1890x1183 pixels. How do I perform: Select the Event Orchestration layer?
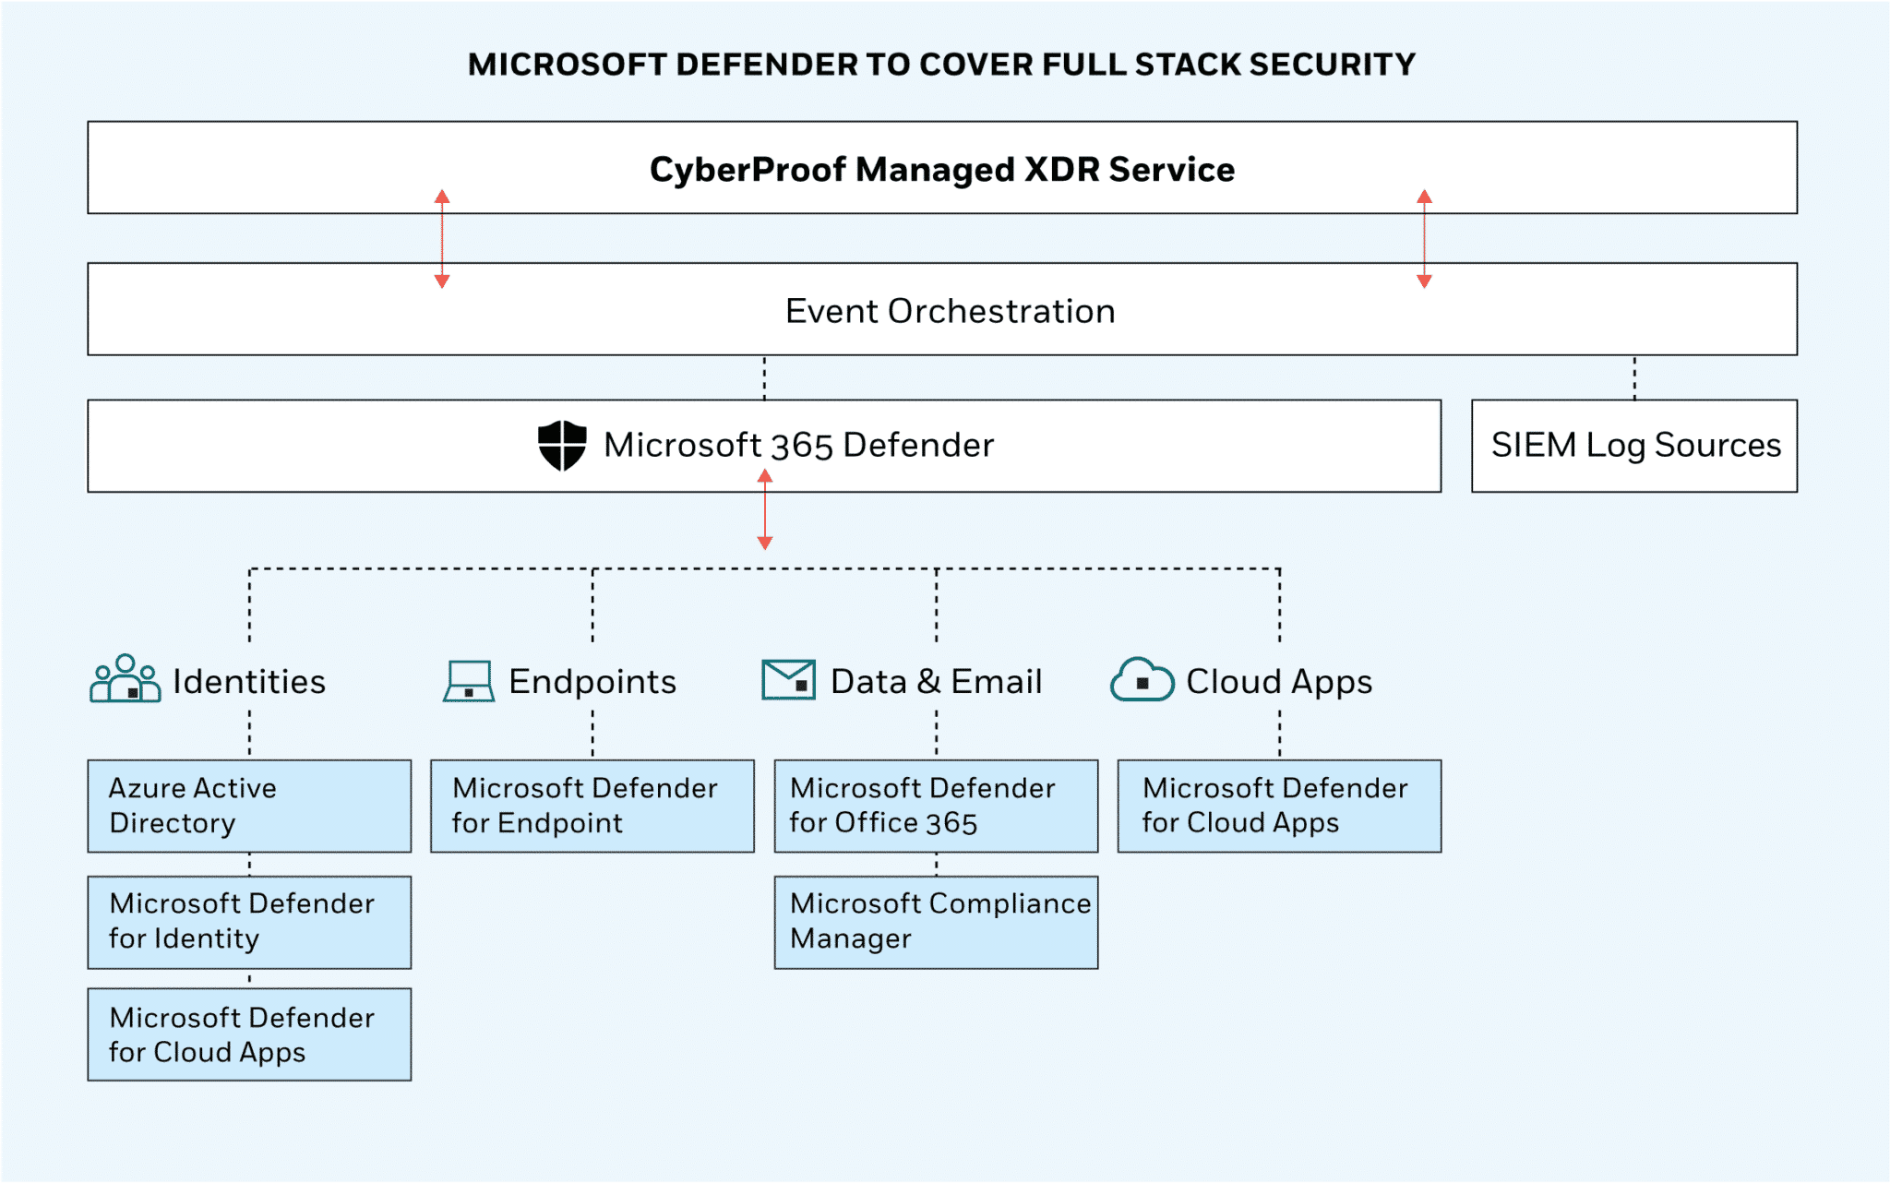(x=941, y=310)
